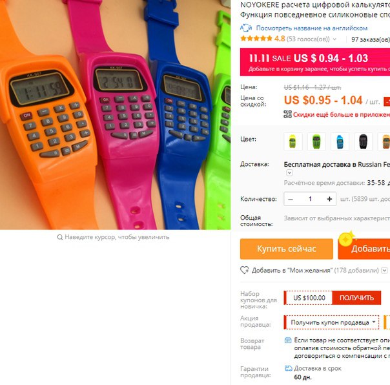Decrease quantity with the minus button
390x385 pixels.
[x=291, y=199]
